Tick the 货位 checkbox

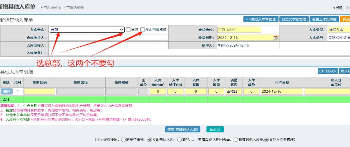pyautogui.click(x=128, y=30)
